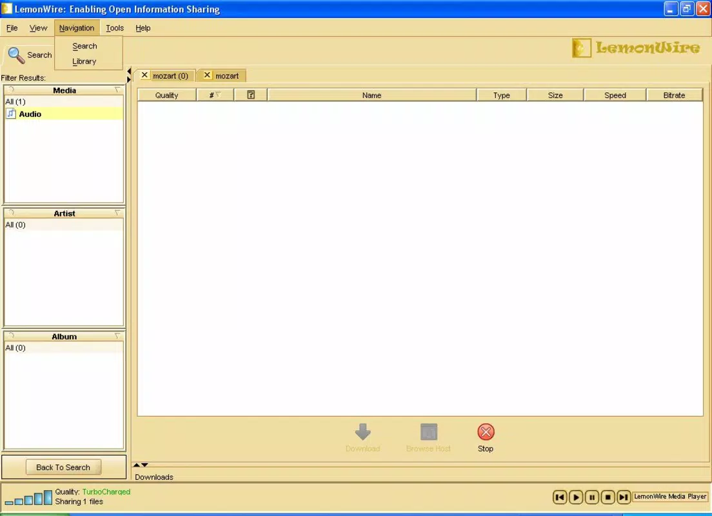Click the Media filter header

64,90
